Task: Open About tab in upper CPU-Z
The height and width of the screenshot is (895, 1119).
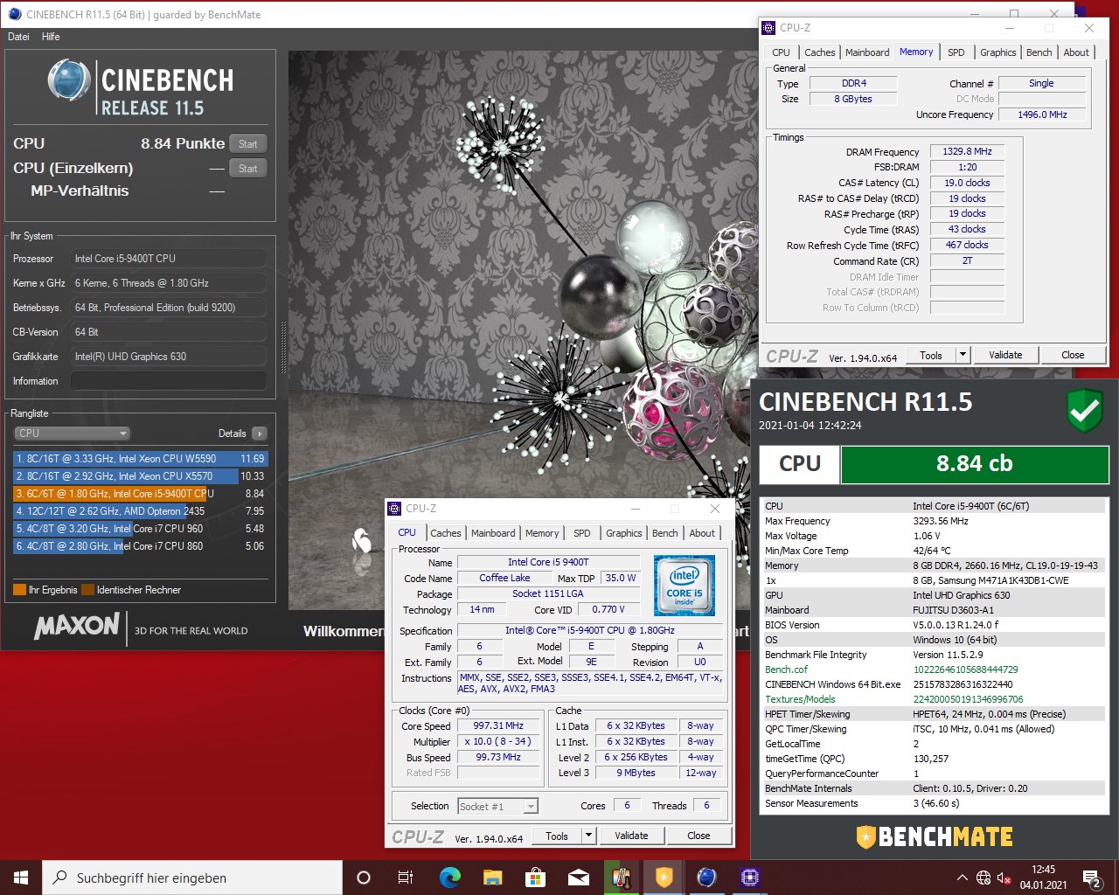Action: click(x=1076, y=52)
